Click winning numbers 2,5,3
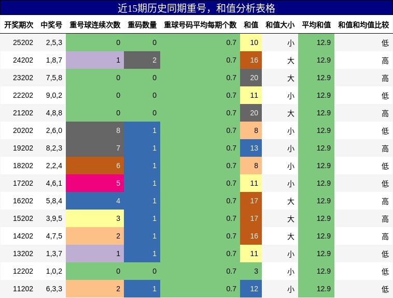Image resolution: width=393 pixels, height=298 pixels. point(54,42)
